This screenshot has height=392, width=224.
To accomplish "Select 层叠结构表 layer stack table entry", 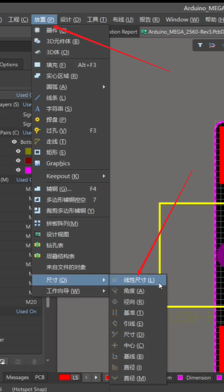I will click(x=71, y=256).
